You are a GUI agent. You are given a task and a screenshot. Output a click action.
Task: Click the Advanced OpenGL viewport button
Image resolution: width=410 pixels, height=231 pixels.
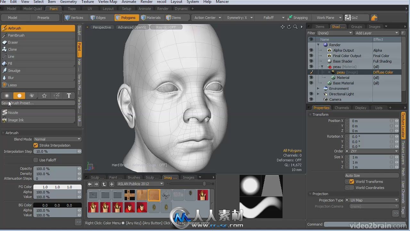pyautogui.click(x=132, y=27)
